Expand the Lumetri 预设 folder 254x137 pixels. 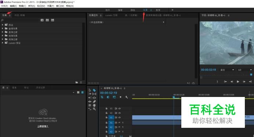click(x=3, y=43)
